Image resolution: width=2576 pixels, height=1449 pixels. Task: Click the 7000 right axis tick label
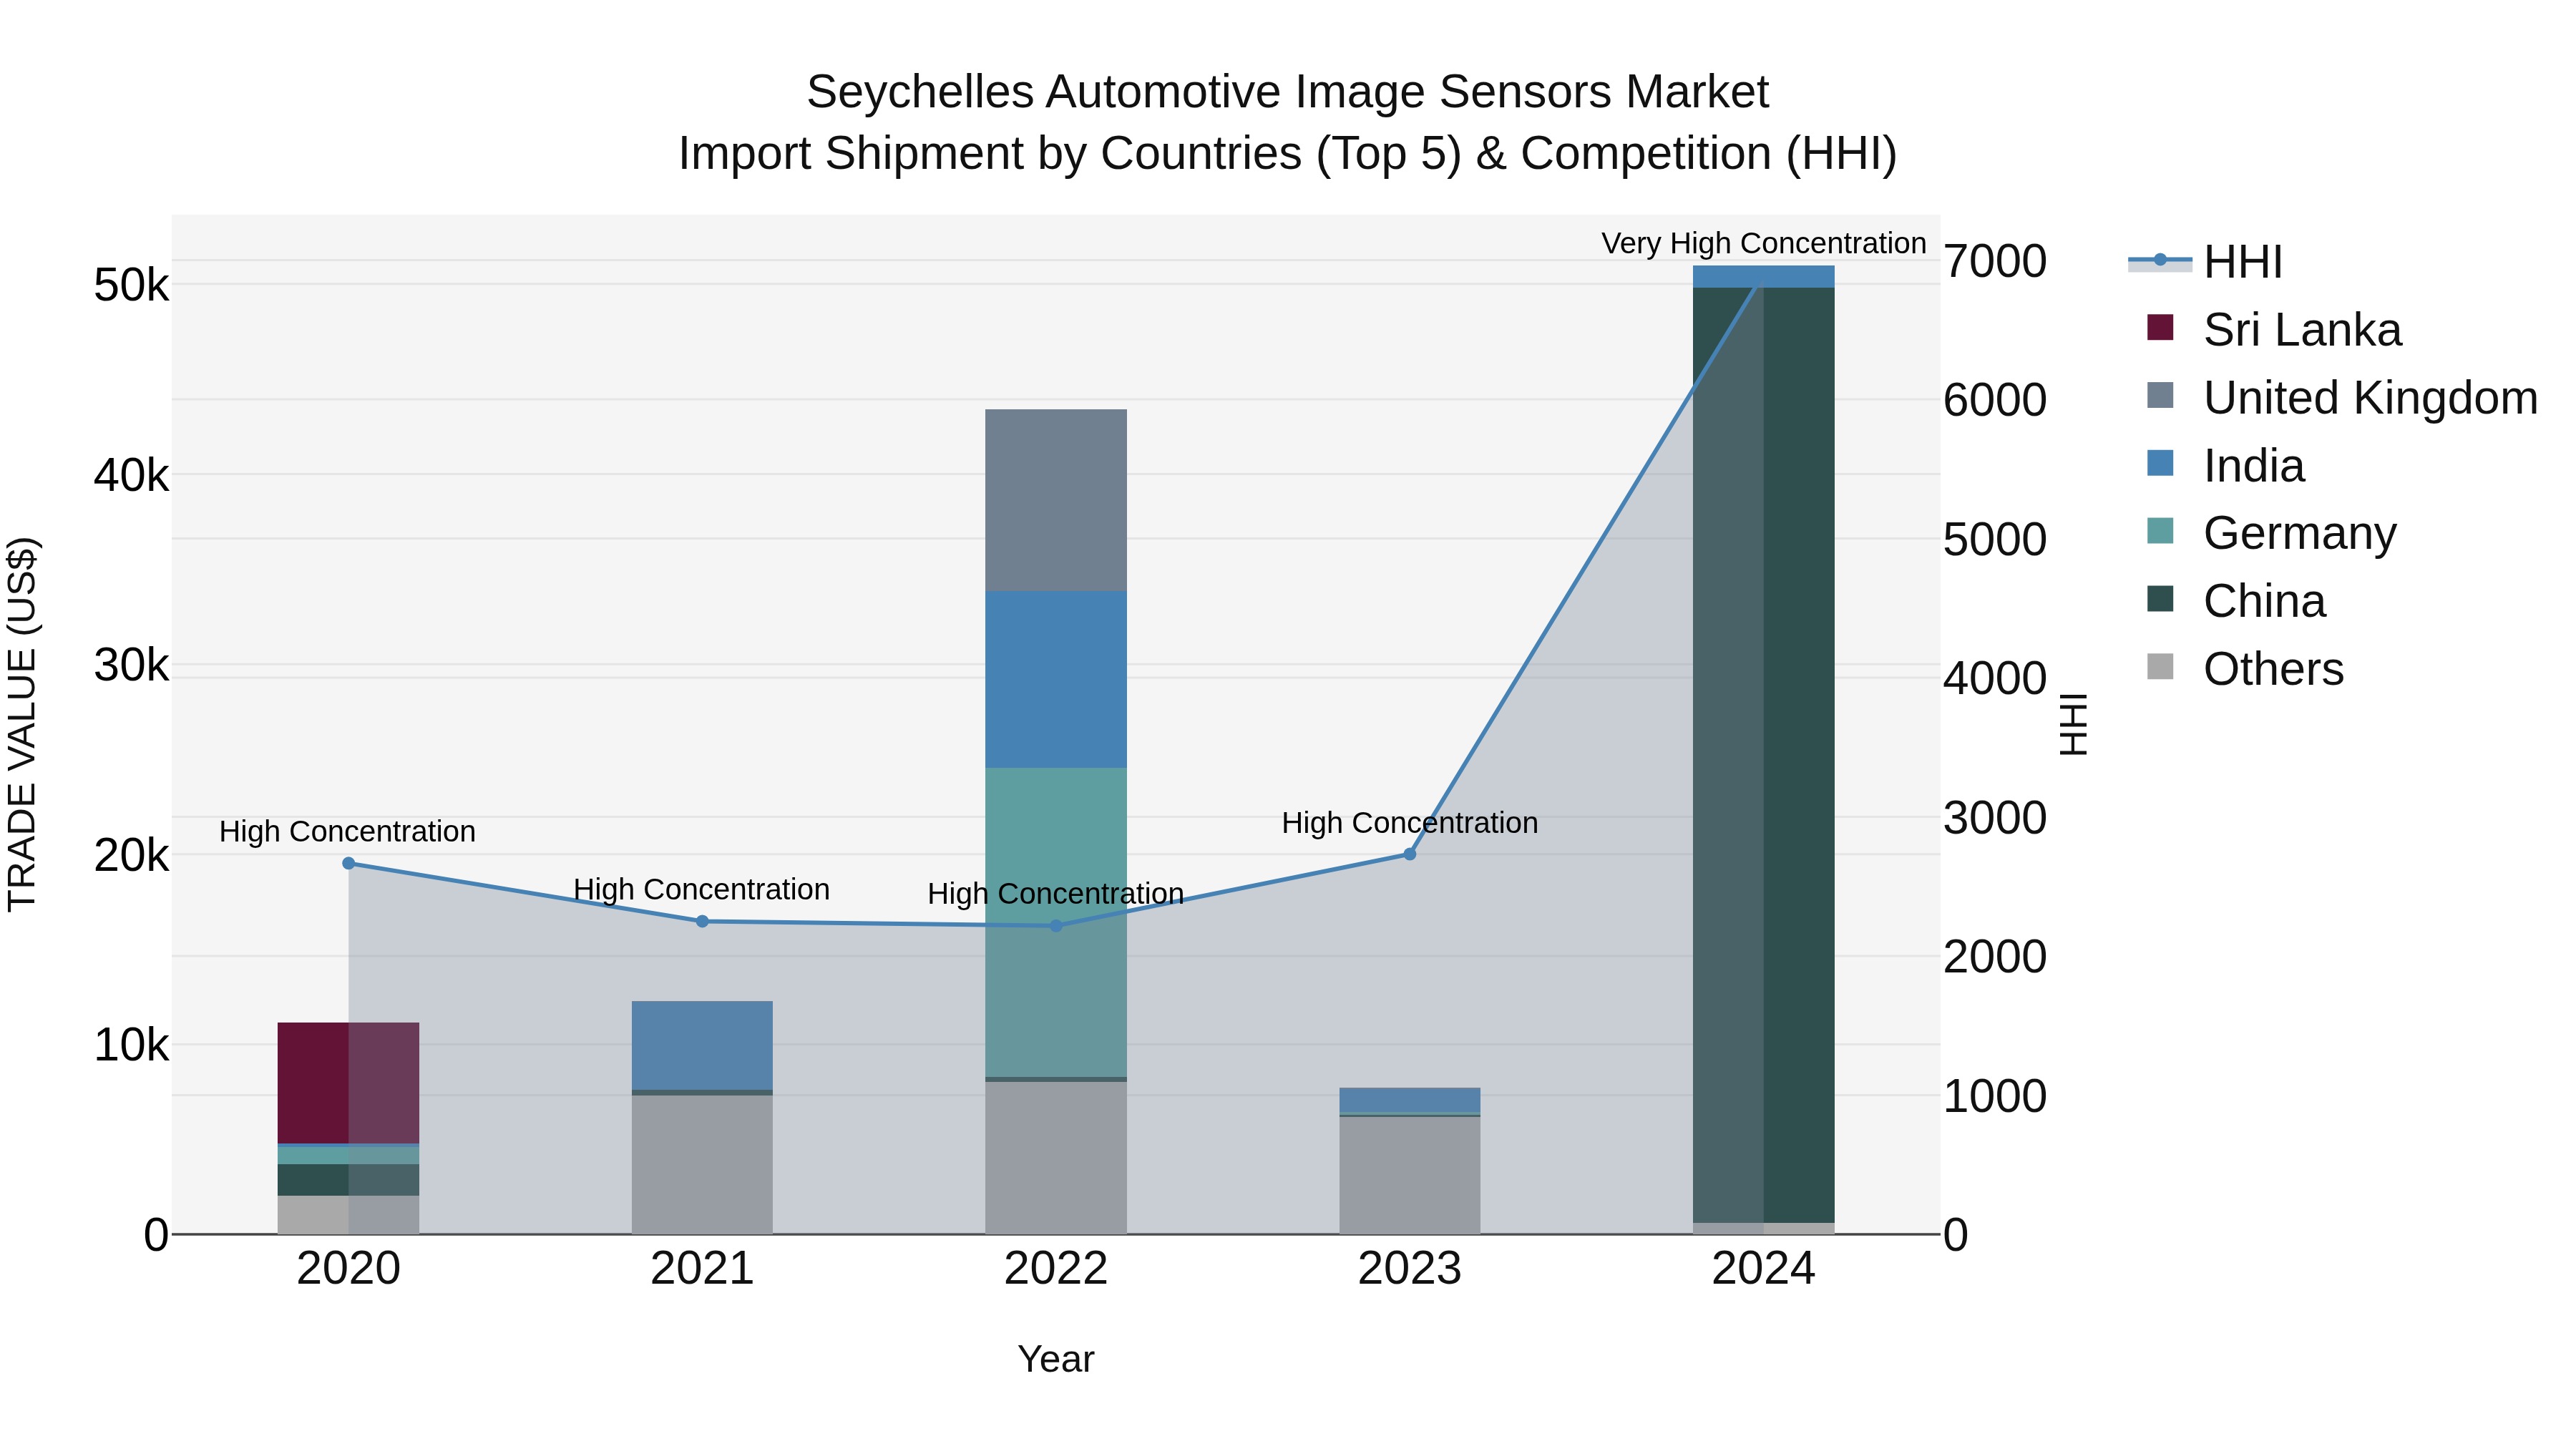tap(1995, 262)
